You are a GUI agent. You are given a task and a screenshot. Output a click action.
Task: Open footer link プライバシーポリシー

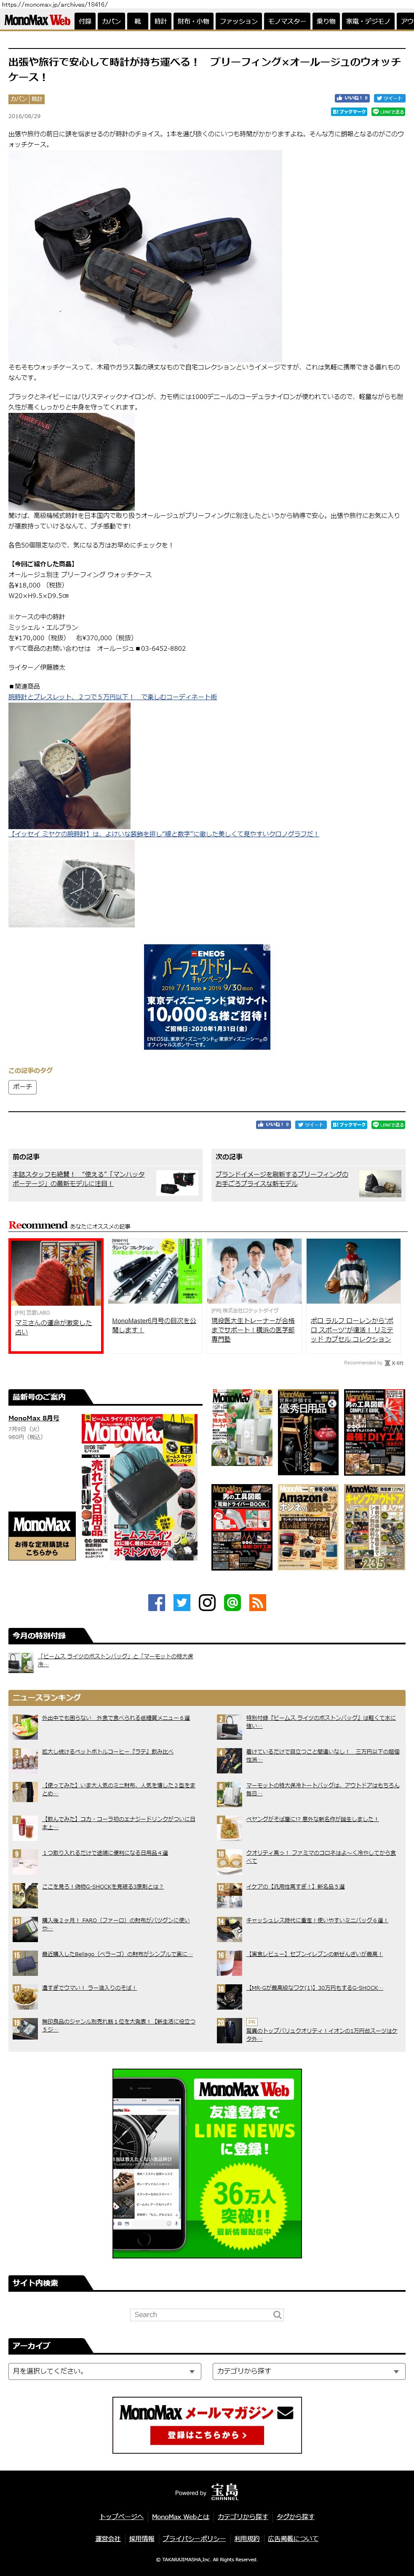(195, 2539)
